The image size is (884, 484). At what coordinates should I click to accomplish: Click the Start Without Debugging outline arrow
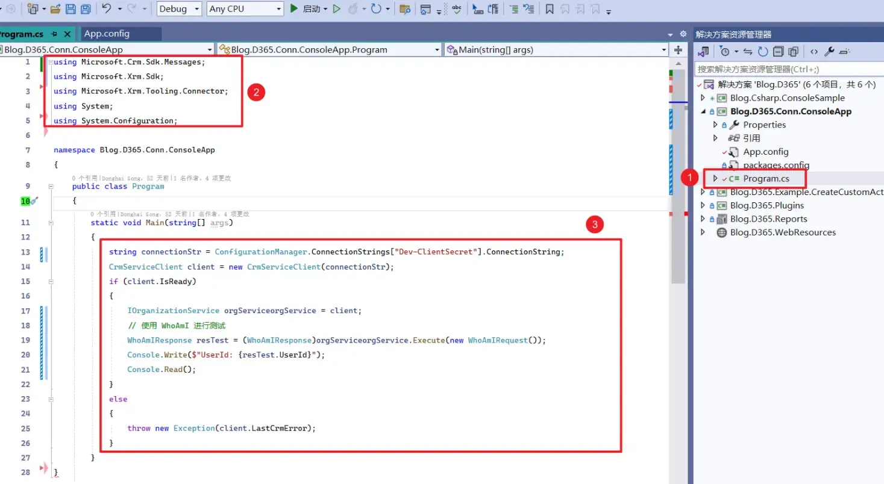click(x=337, y=9)
